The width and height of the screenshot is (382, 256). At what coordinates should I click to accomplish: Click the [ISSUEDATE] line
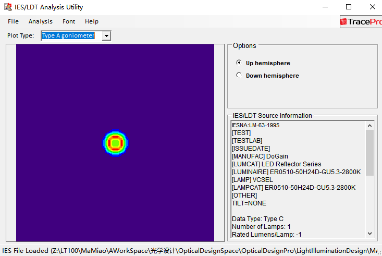[x=251, y=149]
